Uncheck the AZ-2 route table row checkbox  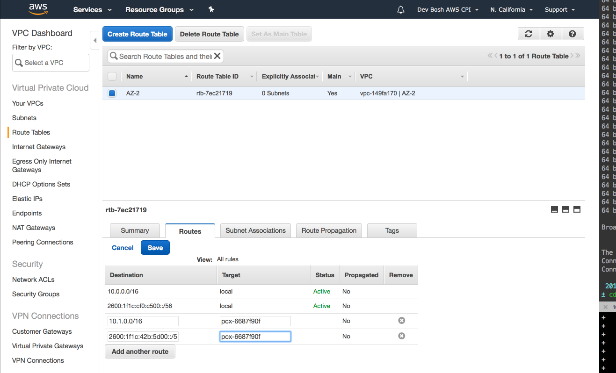(x=112, y=93)
